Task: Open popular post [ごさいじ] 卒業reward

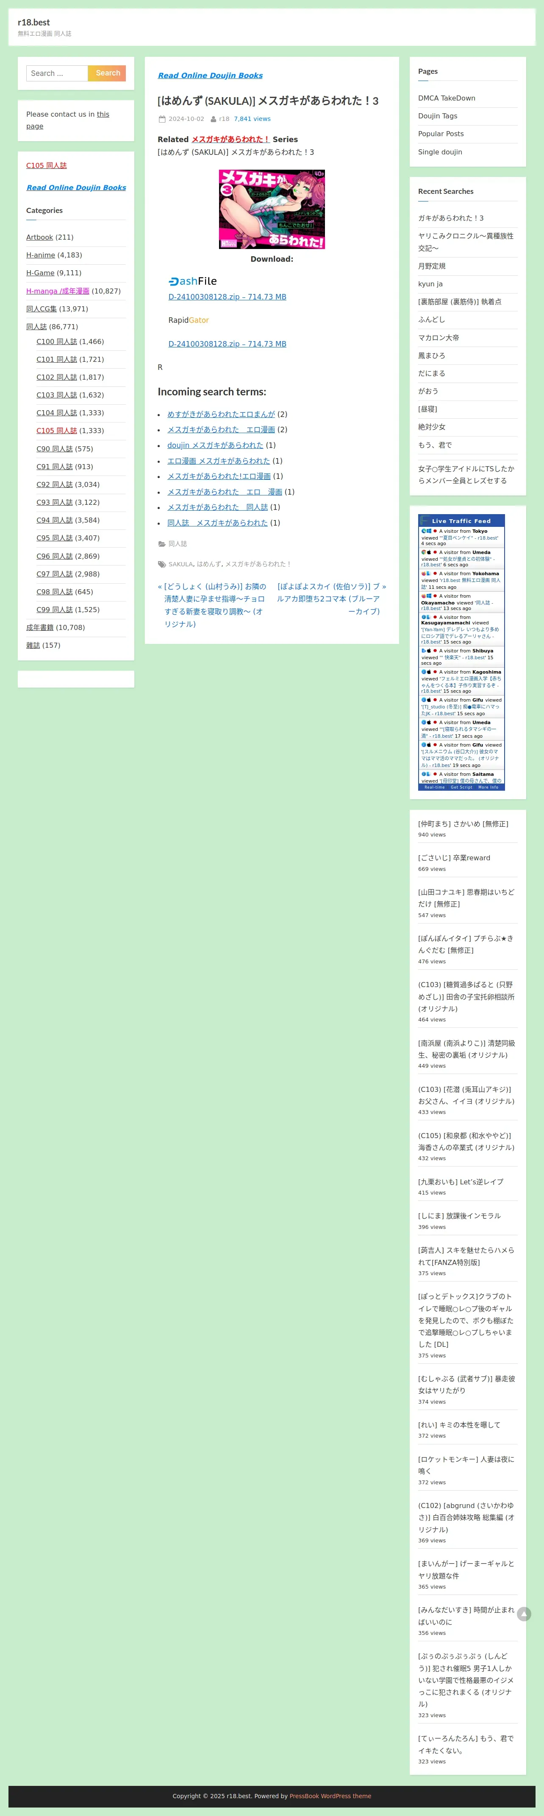Action: point(454,858)
